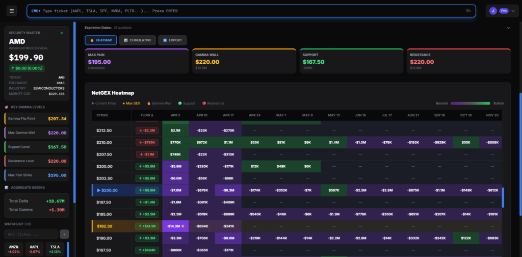Click the $587K cell in the $200.00 row

334,190
